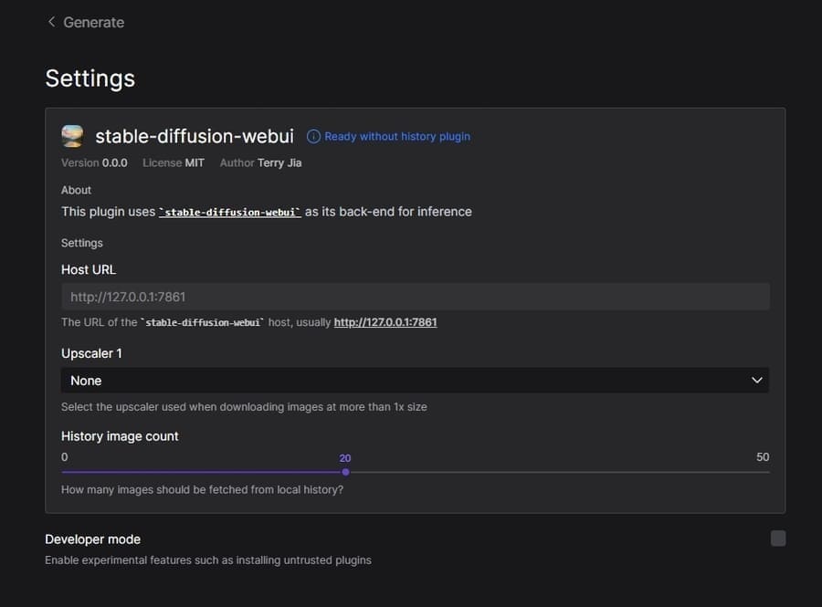Click the back chevron arrow icon

(51, 22)
